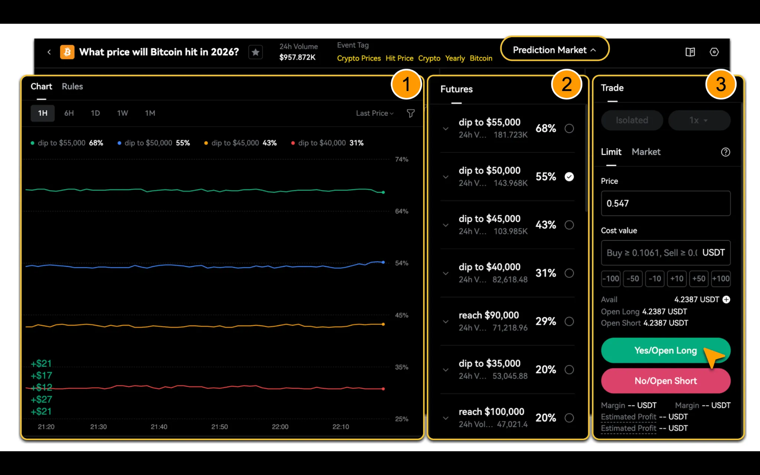Open the Last Price dropdown

[374, 113]
